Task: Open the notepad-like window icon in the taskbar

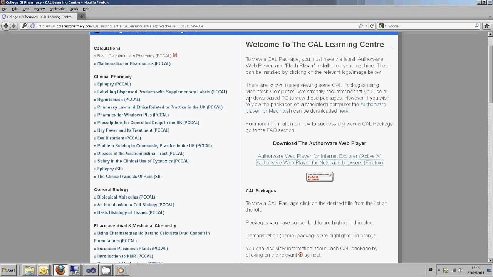Action: [x=106, y=270]
